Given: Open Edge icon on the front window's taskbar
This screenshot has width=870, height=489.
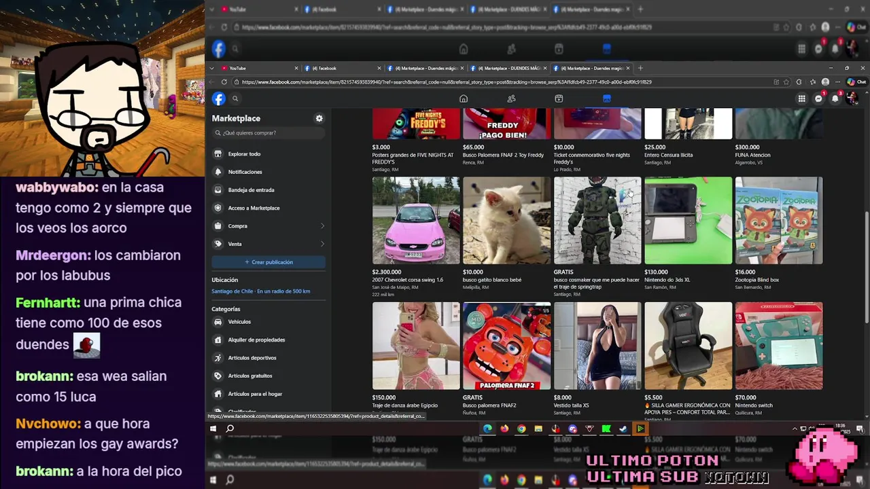Looking at the screenshot, I should (x=487, y=429).
